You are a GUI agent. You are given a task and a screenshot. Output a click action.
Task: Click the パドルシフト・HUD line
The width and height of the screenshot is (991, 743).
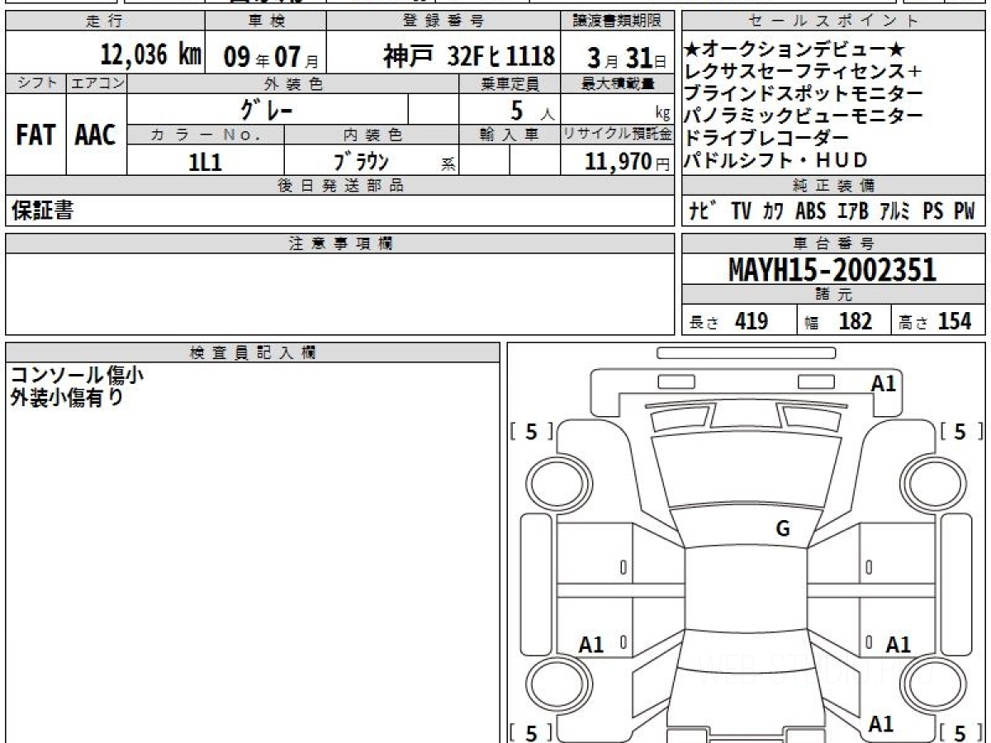point(776,161)
